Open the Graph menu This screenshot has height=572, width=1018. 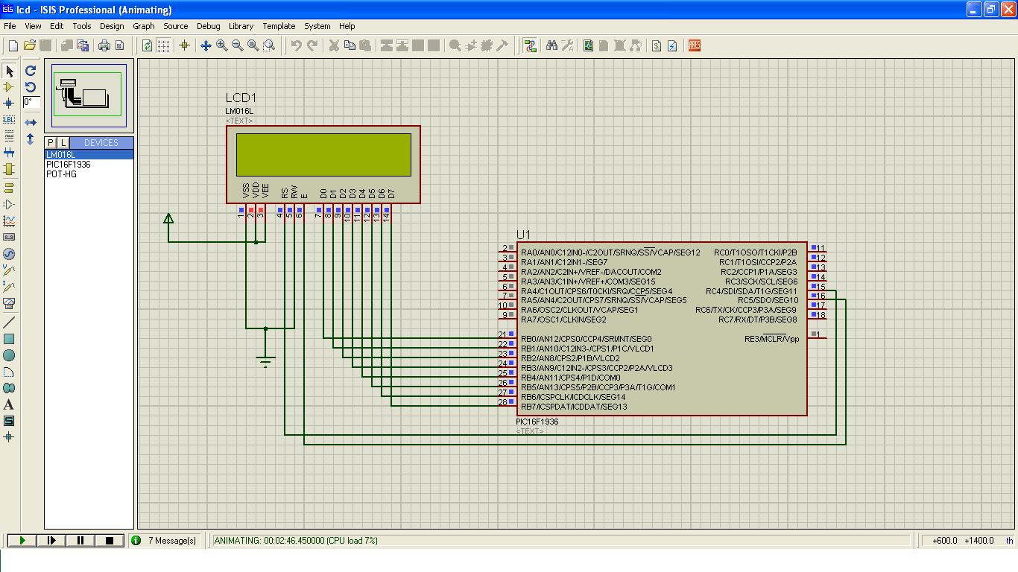144,26
